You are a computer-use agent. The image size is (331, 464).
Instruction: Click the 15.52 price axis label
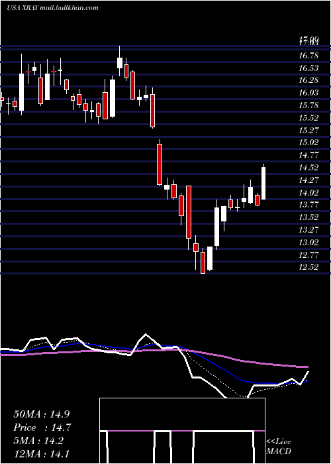308,118
